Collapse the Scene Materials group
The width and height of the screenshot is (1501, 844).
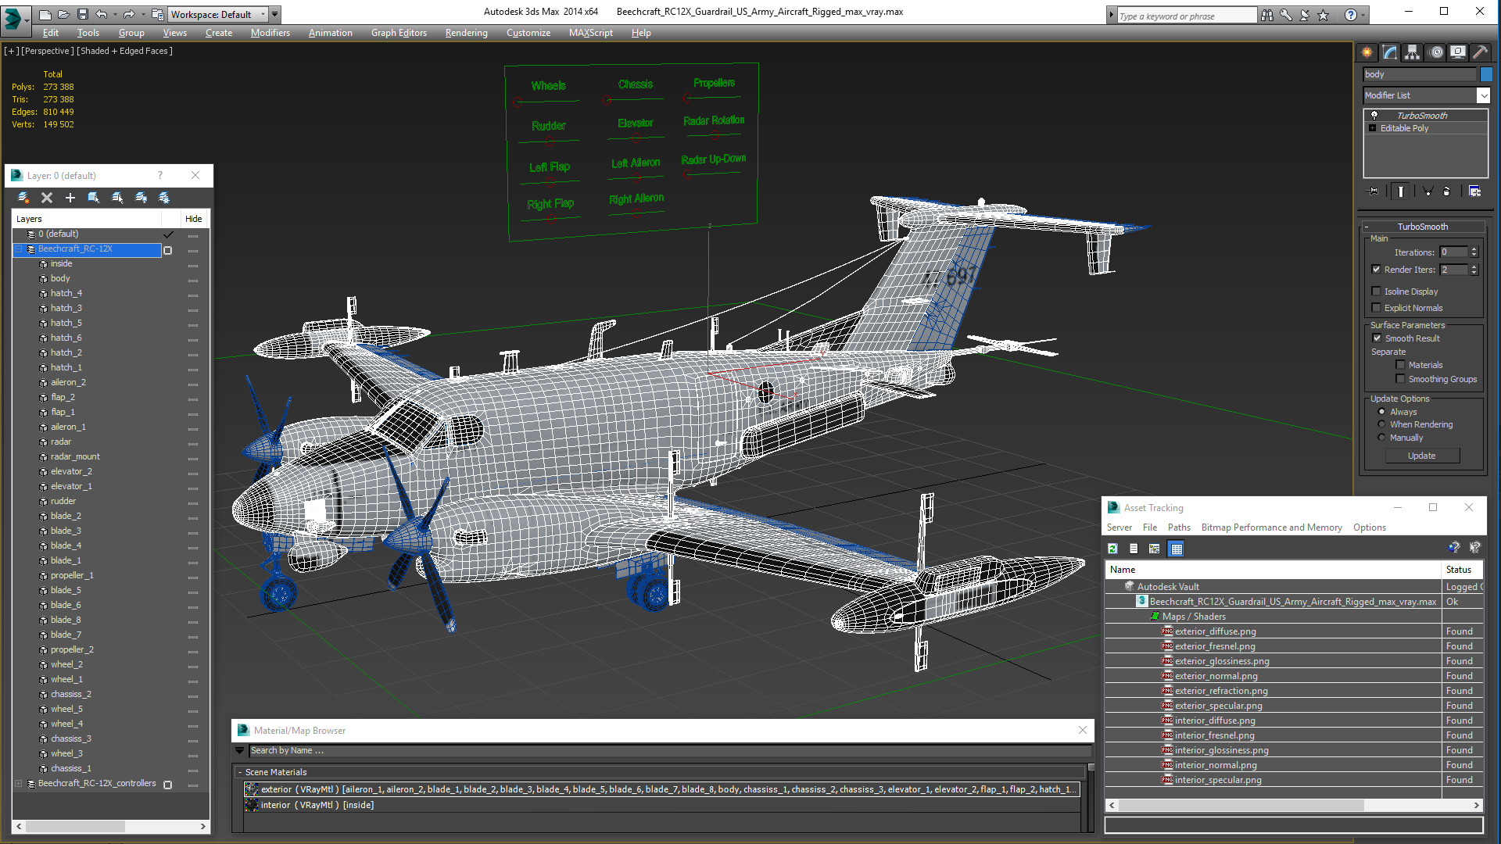tap(239, 772)
